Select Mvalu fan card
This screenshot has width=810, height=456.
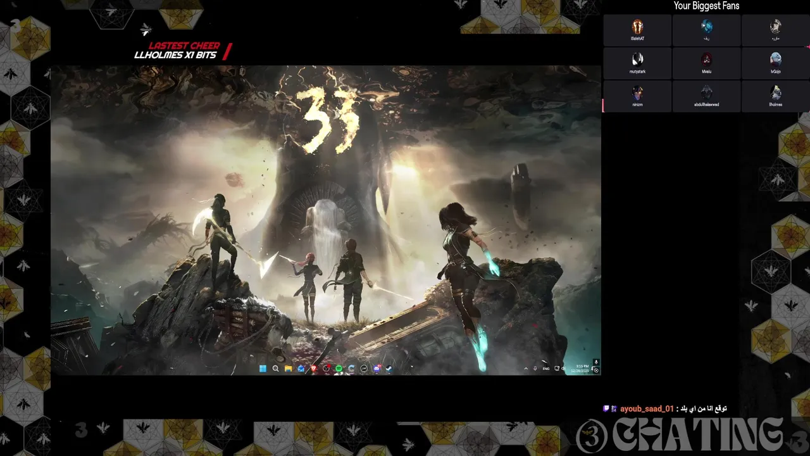click(x=706, y=63)
